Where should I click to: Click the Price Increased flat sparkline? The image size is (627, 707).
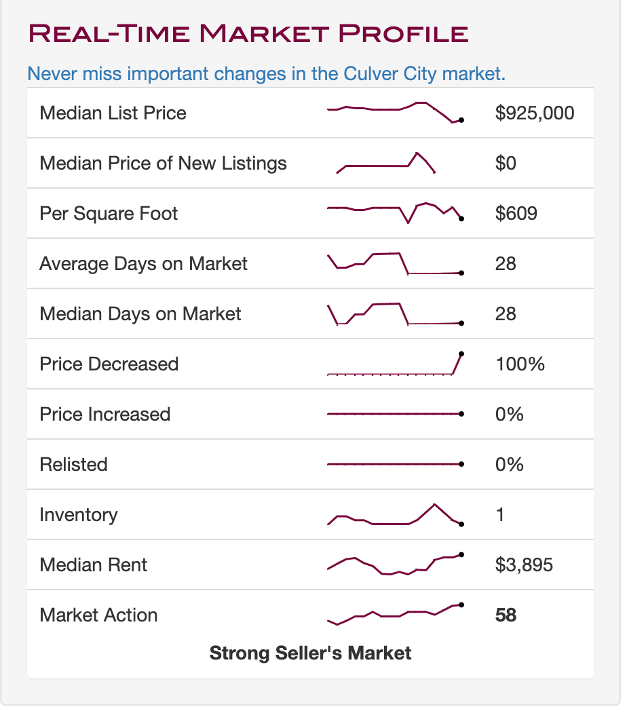394,414
